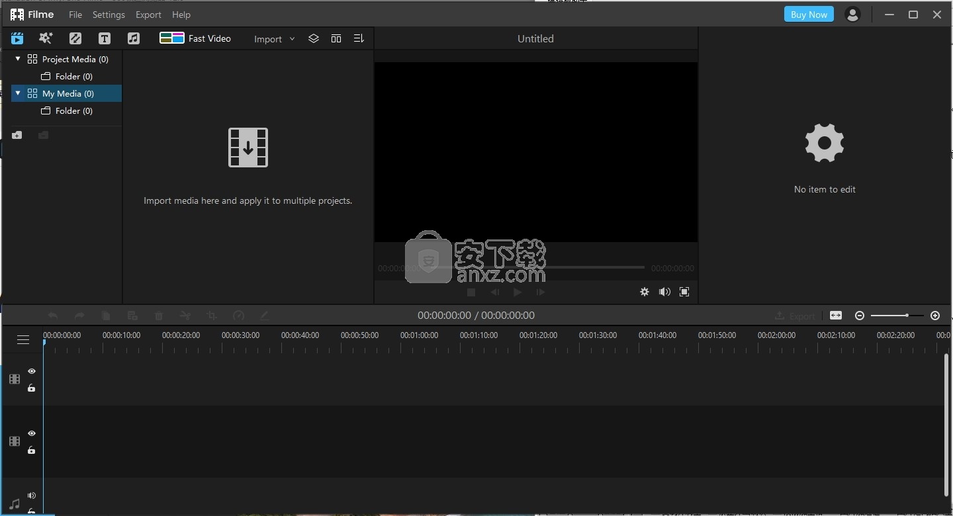Viewport: 953px width, 516px height.
Task: Open the Crop tool
Action: (212, 316)
